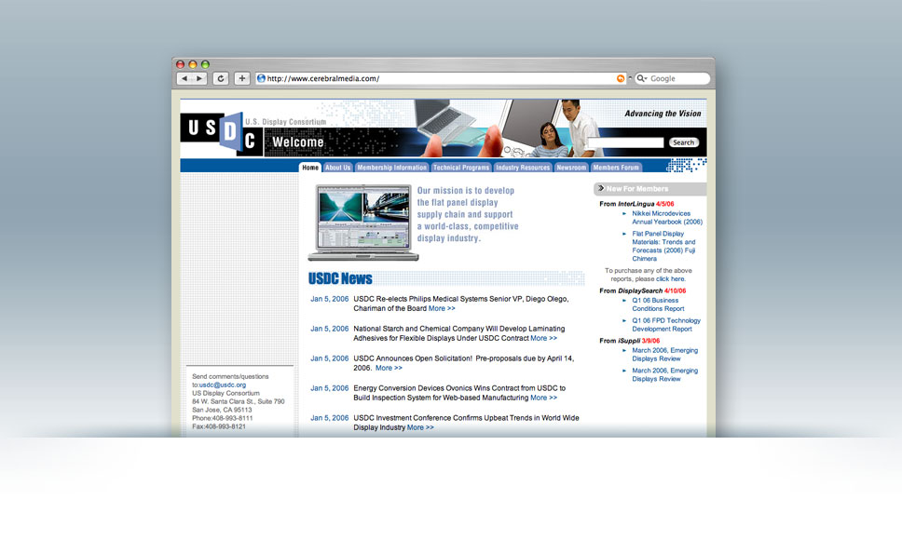Viewport: 902px width, 540px height.
Task: Click More link for Energy Conversion Devices story
Action: [x=543, y=398]
